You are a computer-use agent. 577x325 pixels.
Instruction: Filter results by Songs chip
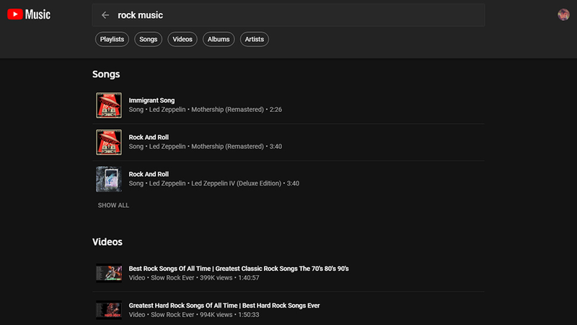point(149,39)
